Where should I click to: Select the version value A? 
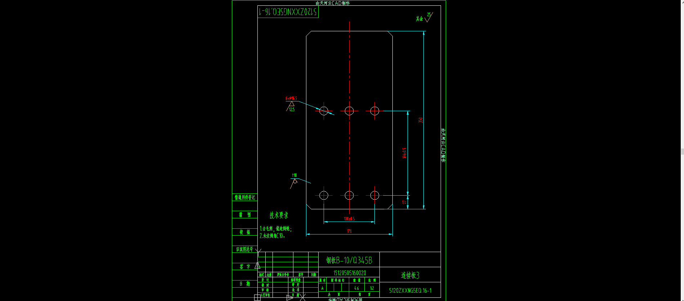(322, 288)
